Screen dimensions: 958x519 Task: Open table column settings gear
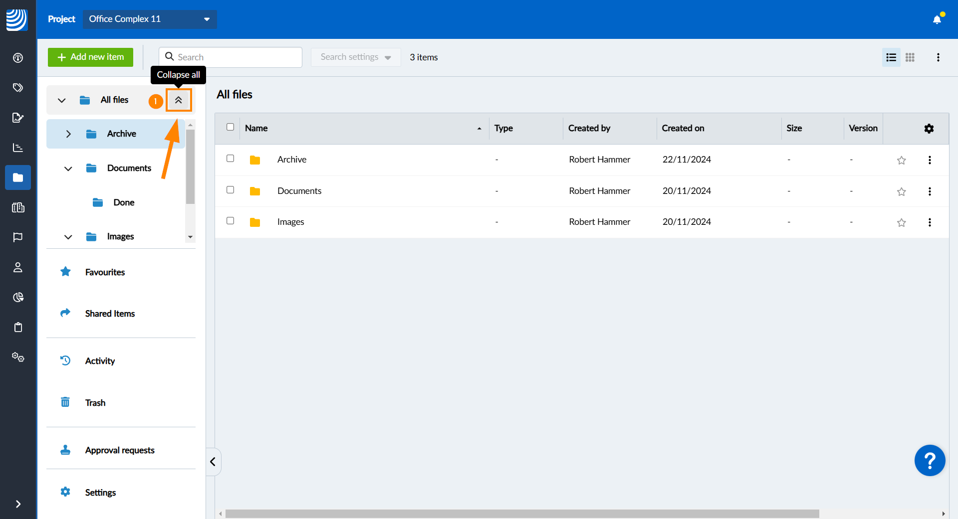point(929,129)
